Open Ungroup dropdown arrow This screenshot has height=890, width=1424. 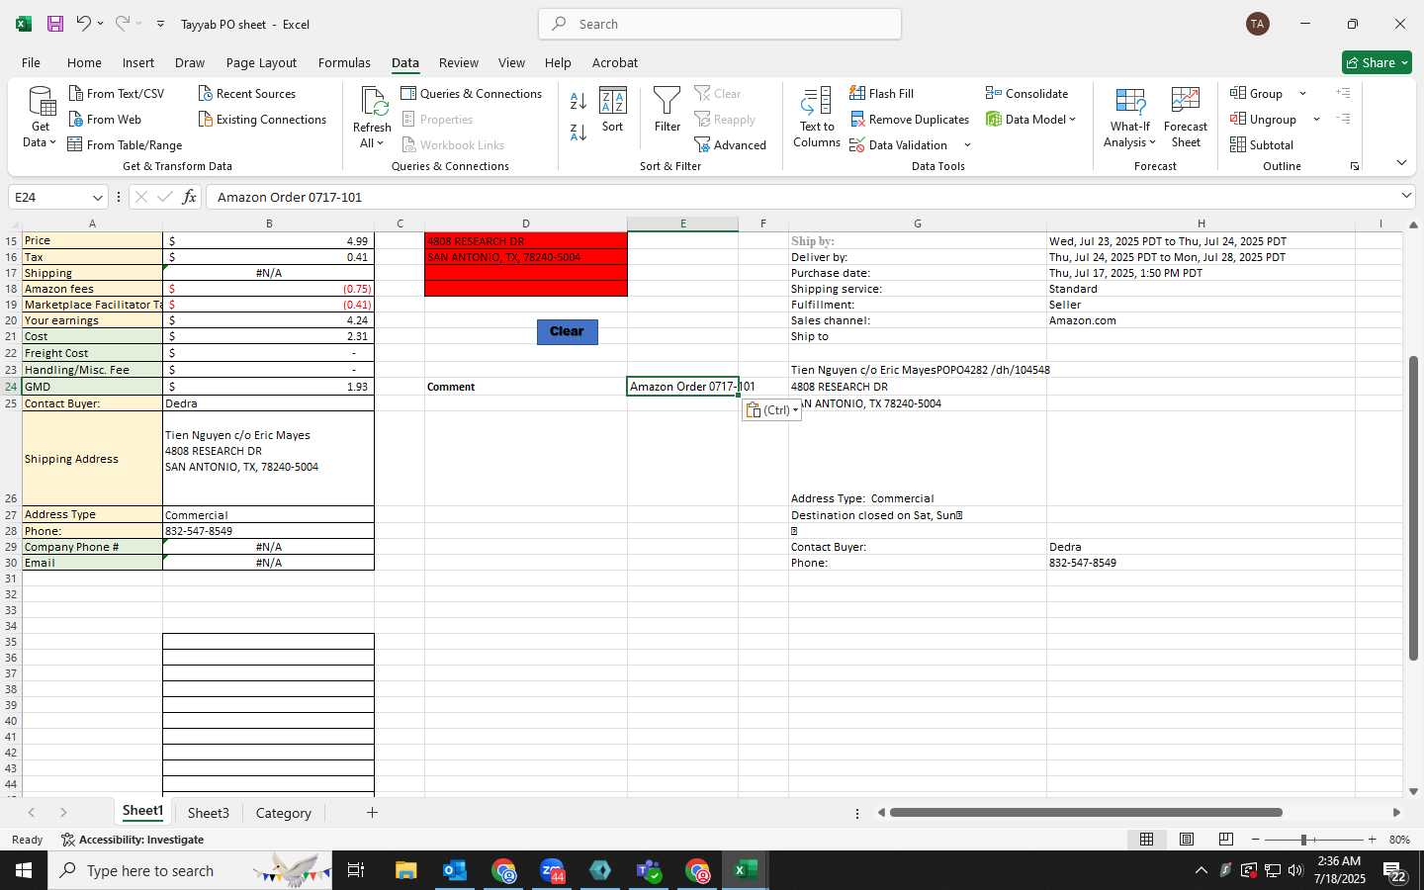pyautogui.click(x=1316, y=120)
